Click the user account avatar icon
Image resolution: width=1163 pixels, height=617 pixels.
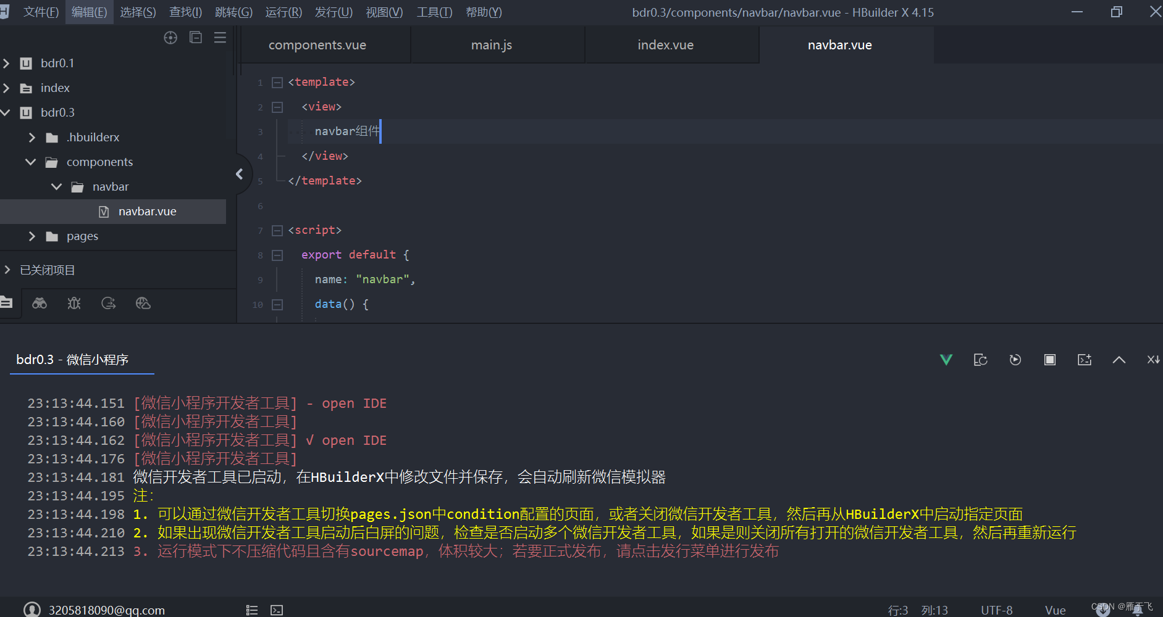point(32,610)
